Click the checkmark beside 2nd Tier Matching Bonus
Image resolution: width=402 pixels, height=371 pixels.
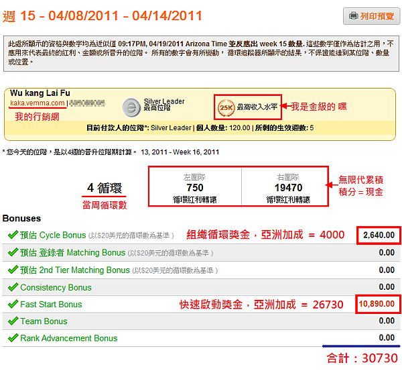13,270
